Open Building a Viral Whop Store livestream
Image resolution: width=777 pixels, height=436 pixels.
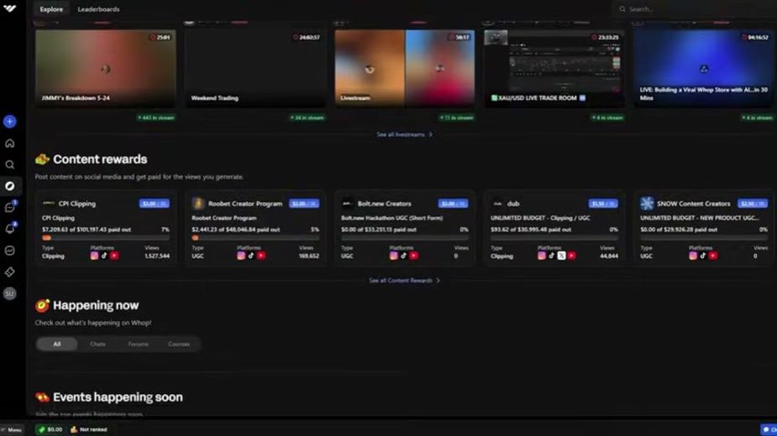pos(704,68)
